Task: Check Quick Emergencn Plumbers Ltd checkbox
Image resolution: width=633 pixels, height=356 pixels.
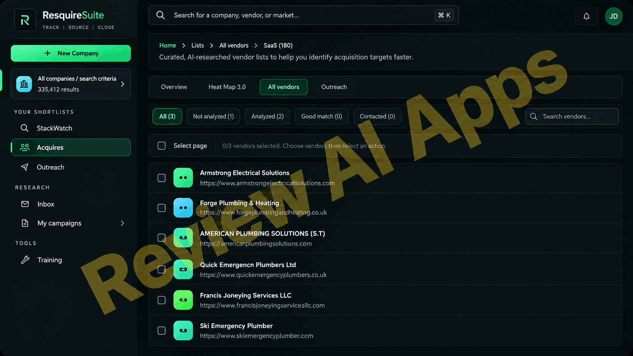Action: coord(162,269)
